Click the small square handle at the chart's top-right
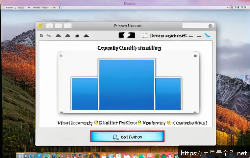 [195, 56]
